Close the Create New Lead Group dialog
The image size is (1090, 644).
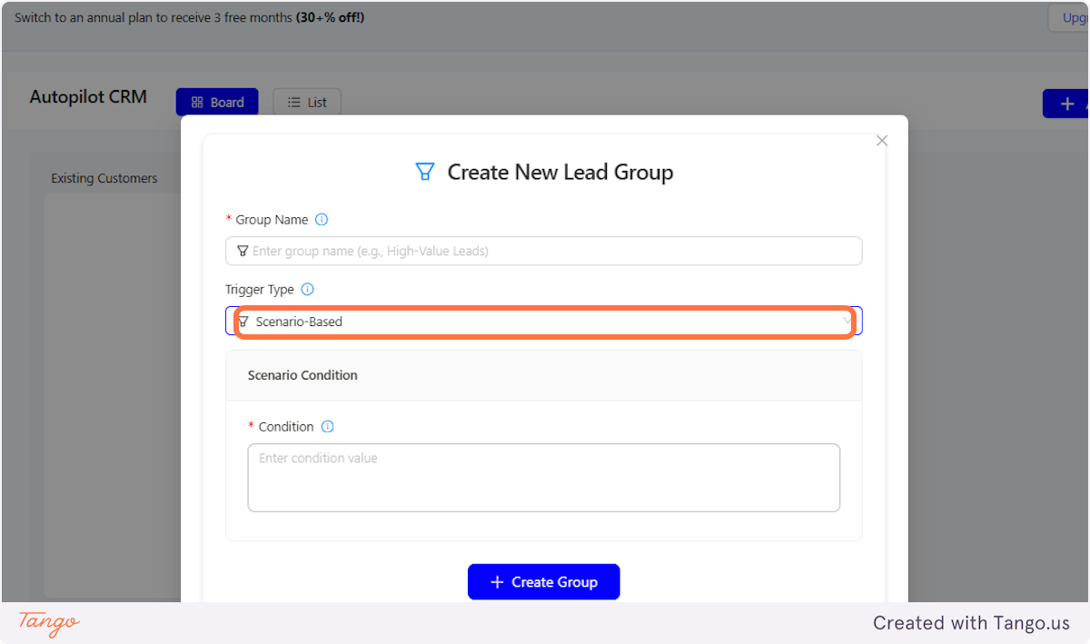pos(881,141)
